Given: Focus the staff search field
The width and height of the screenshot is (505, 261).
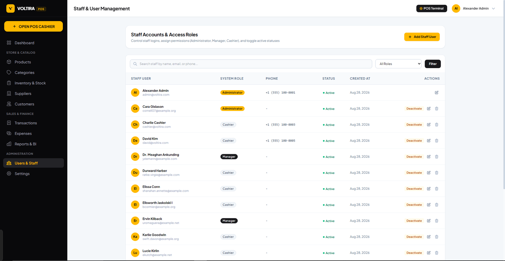Looking at the screenshot, I should [251, 64].
